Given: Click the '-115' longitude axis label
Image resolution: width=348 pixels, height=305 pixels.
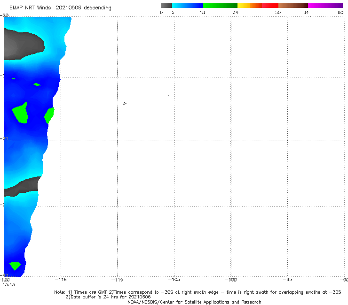Looking at the screenshot, I should click(61, 280).
